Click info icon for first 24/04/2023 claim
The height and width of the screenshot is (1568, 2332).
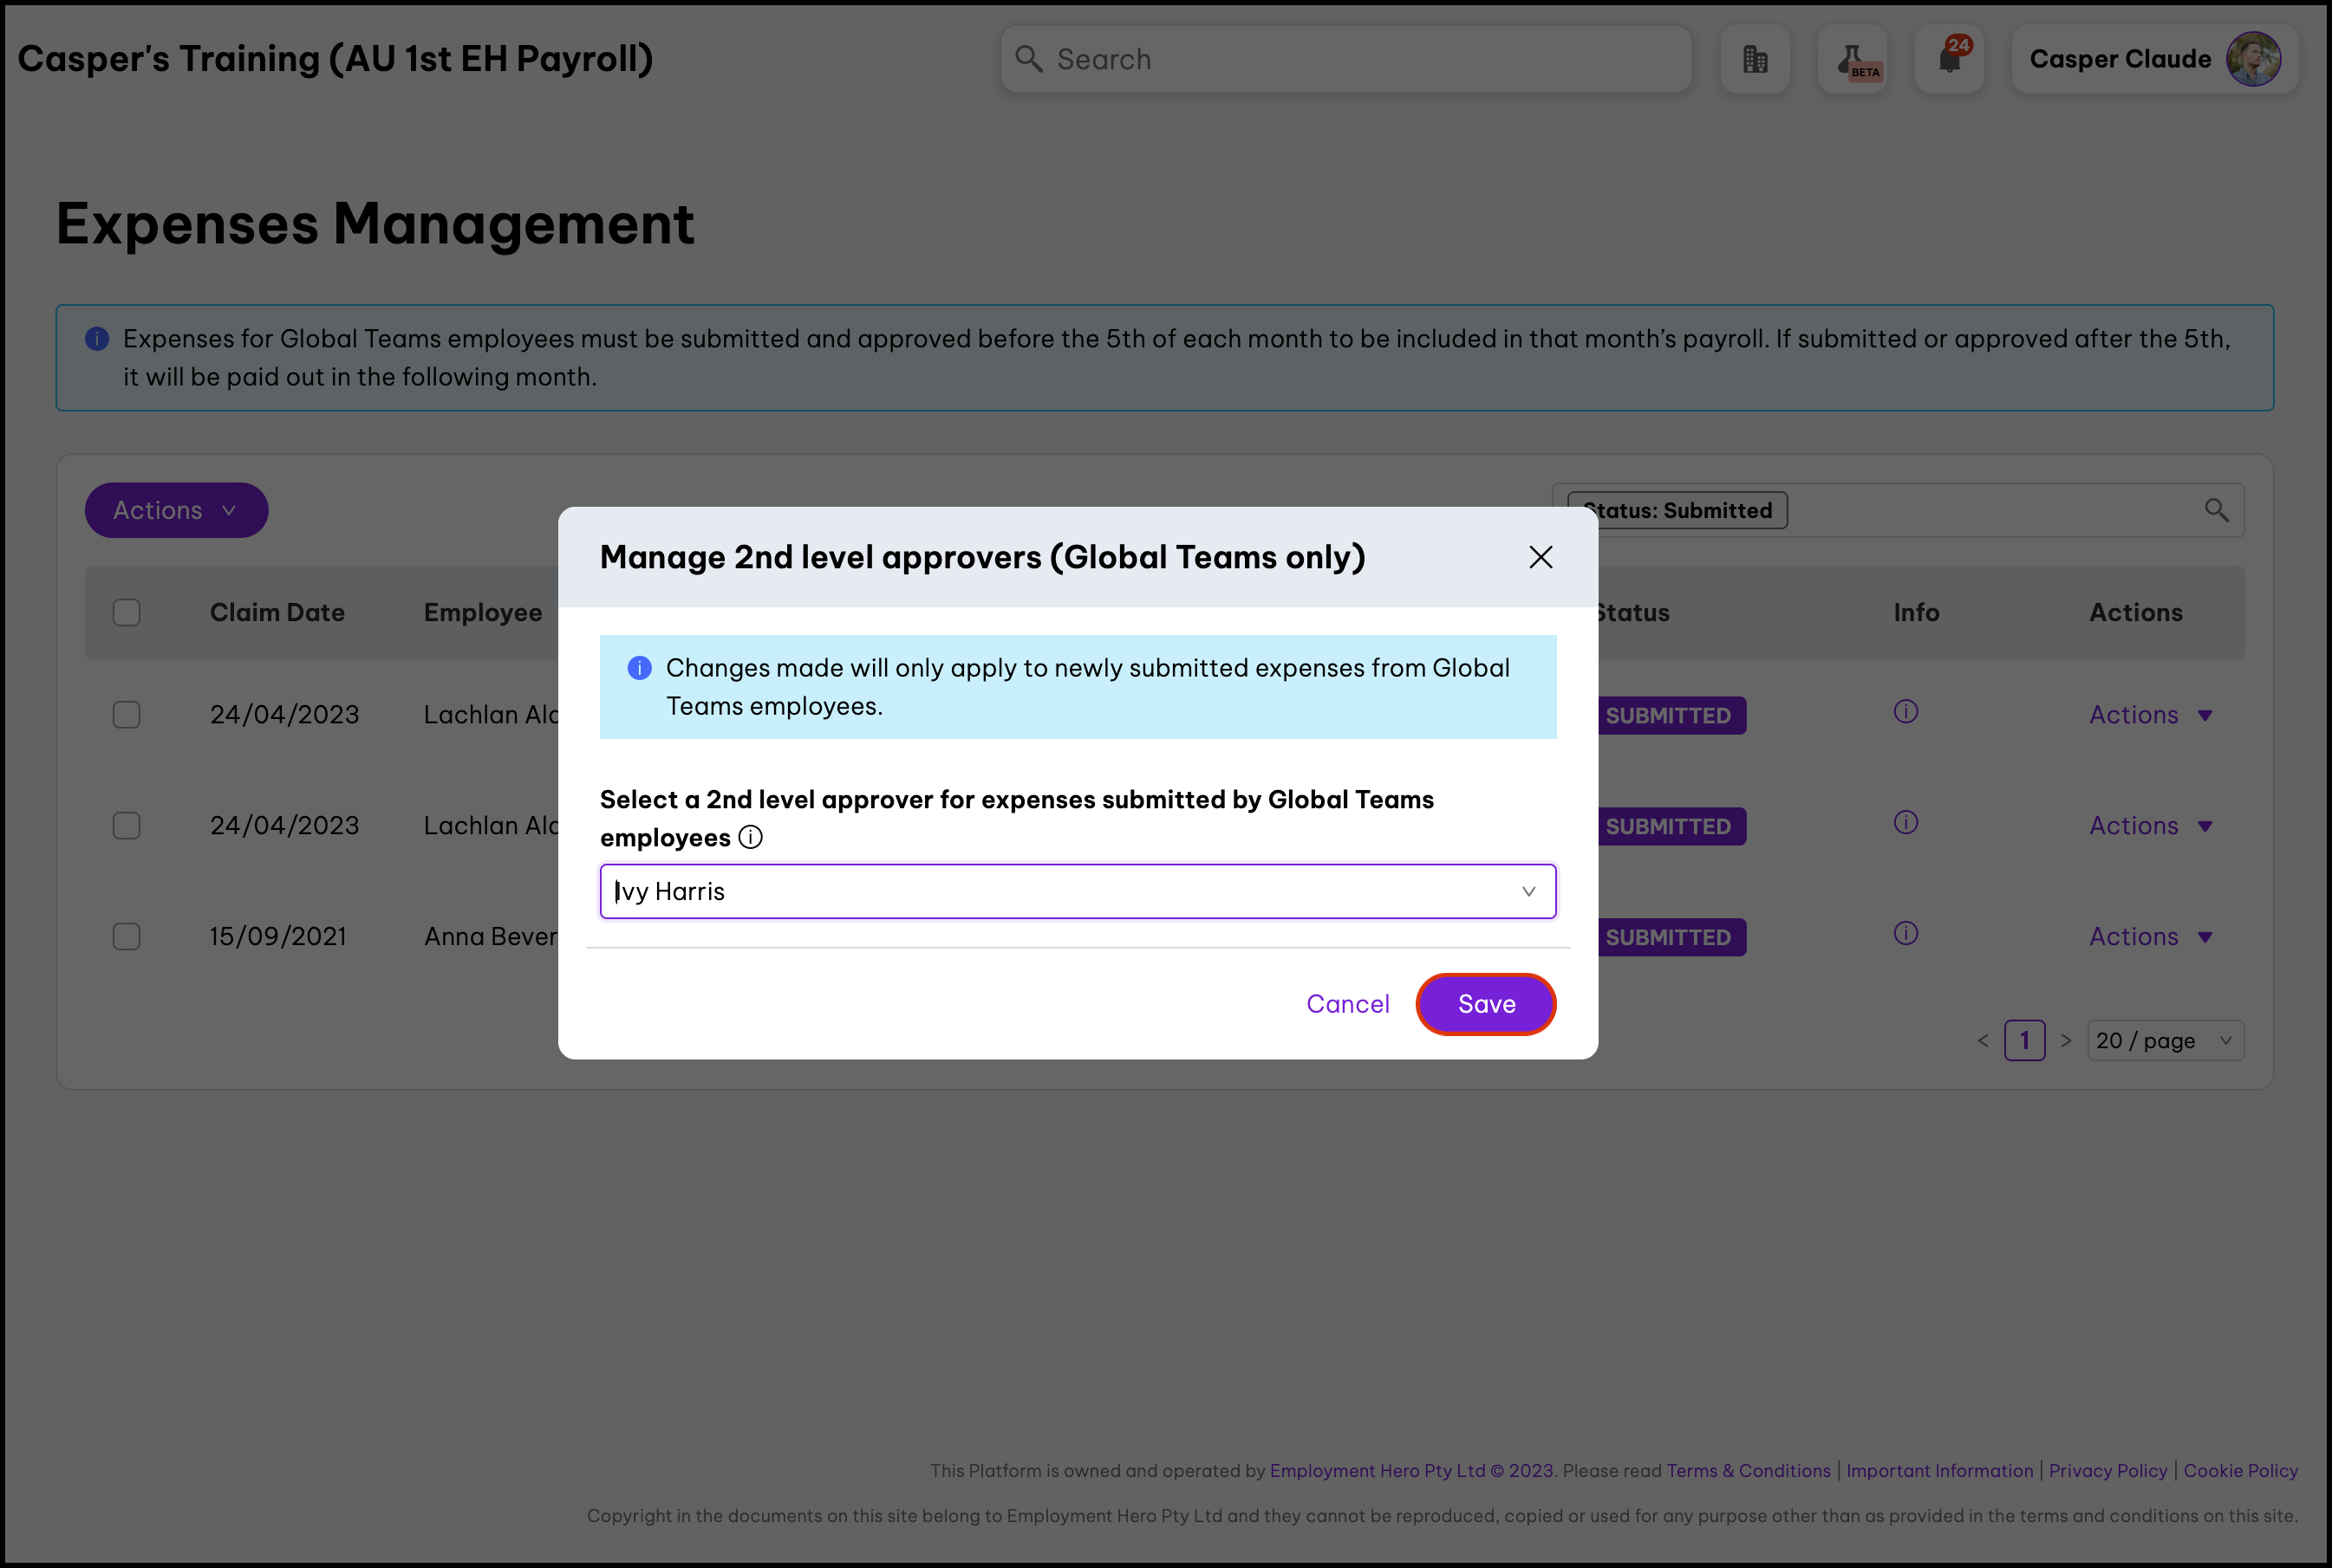pyautogui.click(x=1905, y=712)
